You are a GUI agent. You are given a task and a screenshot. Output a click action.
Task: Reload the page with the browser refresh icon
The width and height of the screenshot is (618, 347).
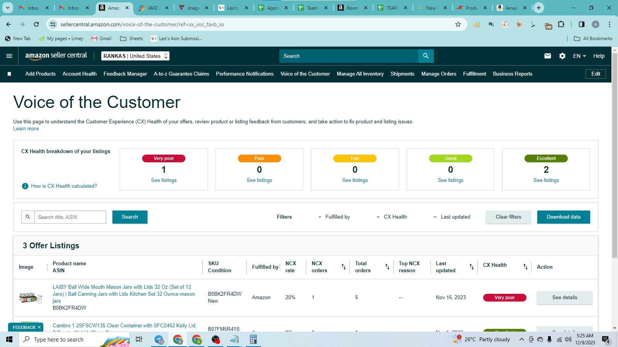[36, 24]
